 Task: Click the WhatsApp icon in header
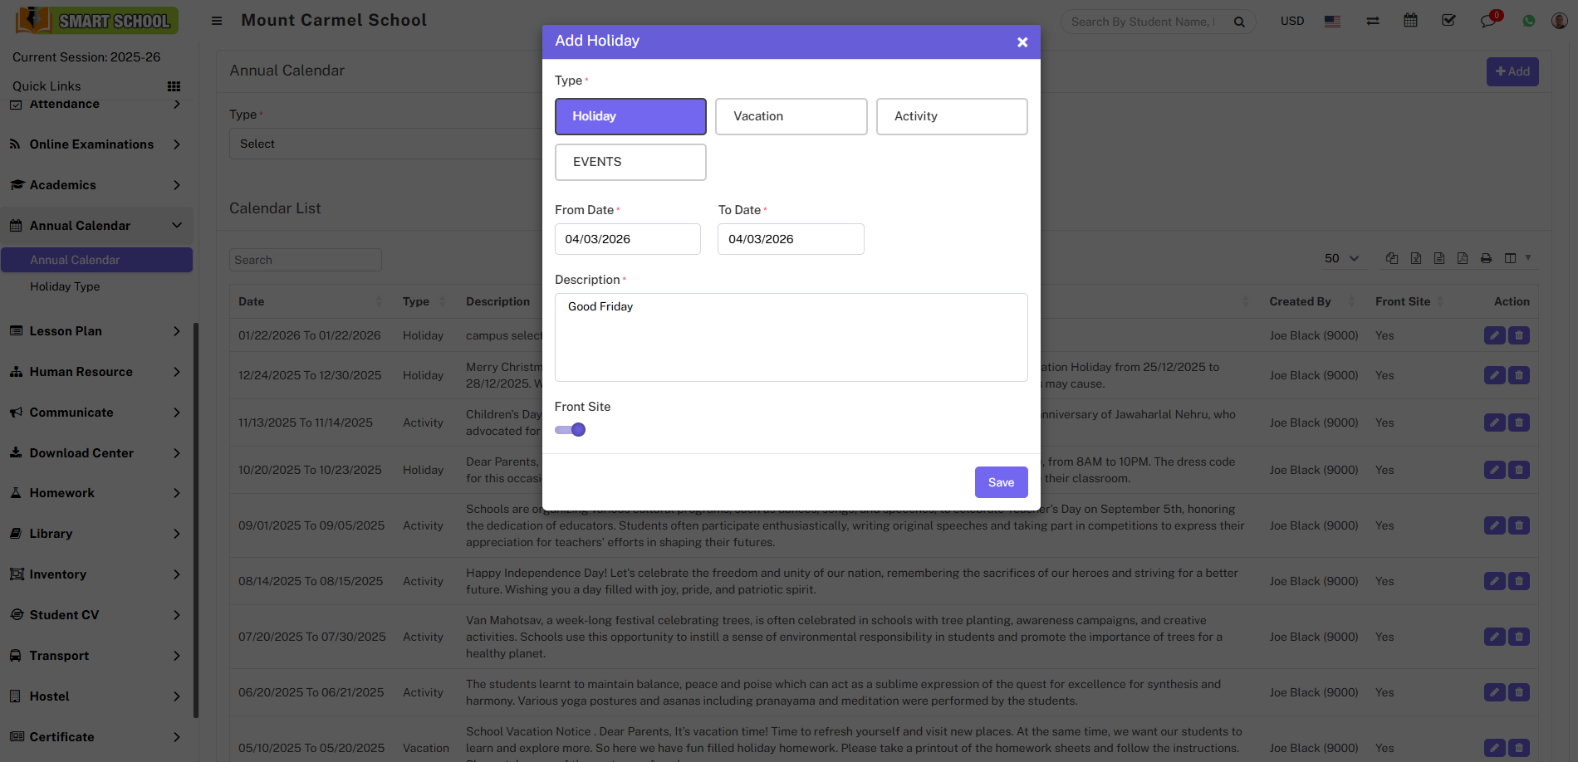[x=1528, y=21]
